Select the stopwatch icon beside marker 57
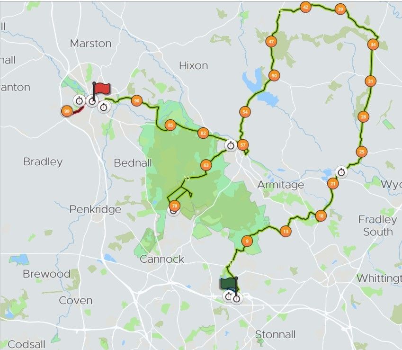 [231, 145]
